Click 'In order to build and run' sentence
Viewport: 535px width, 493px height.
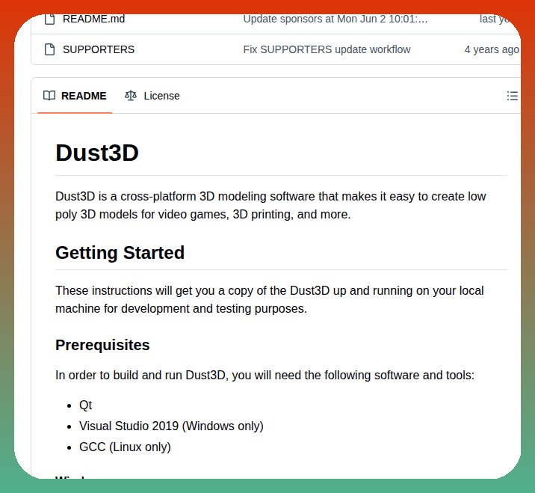(265, 375)
